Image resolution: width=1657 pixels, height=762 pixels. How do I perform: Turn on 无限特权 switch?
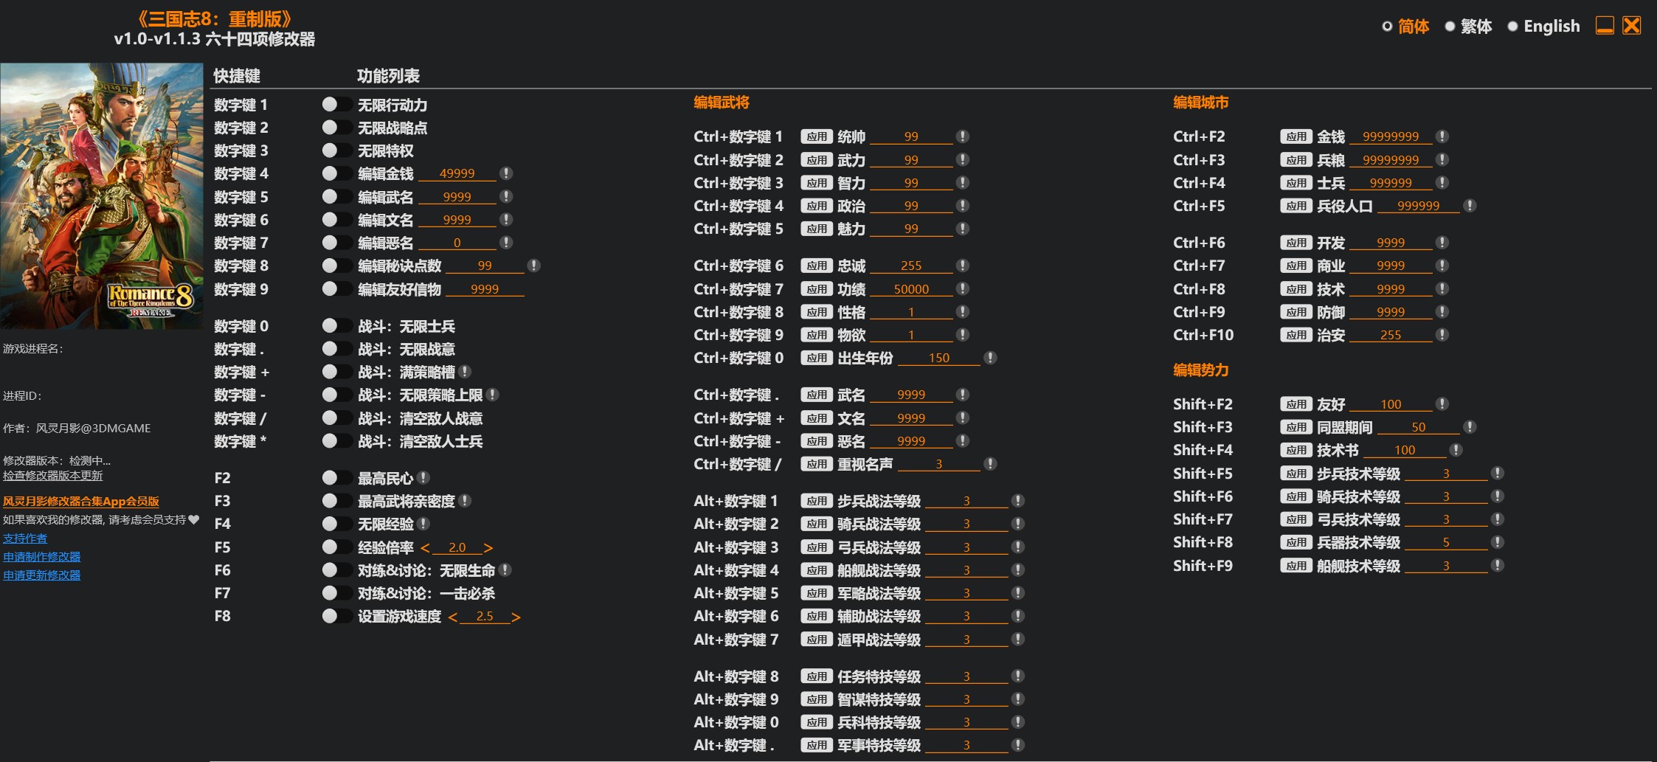[x=337, y=150]
